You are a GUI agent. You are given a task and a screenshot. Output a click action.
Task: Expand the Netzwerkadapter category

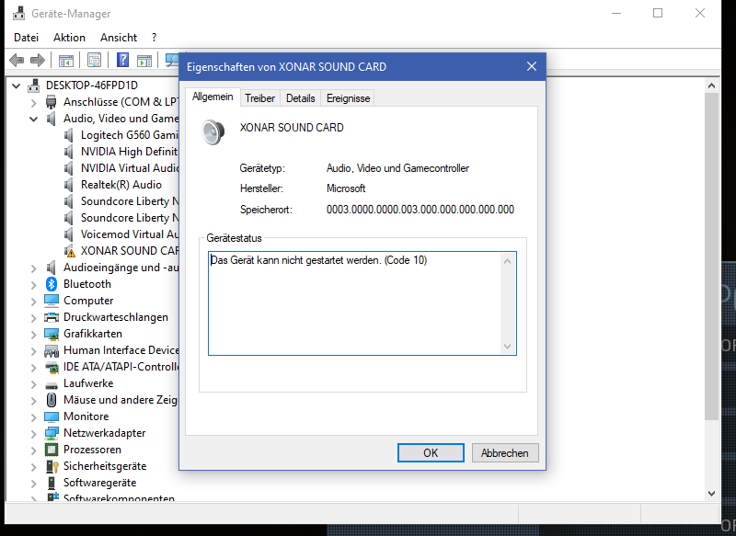(33, 433)
